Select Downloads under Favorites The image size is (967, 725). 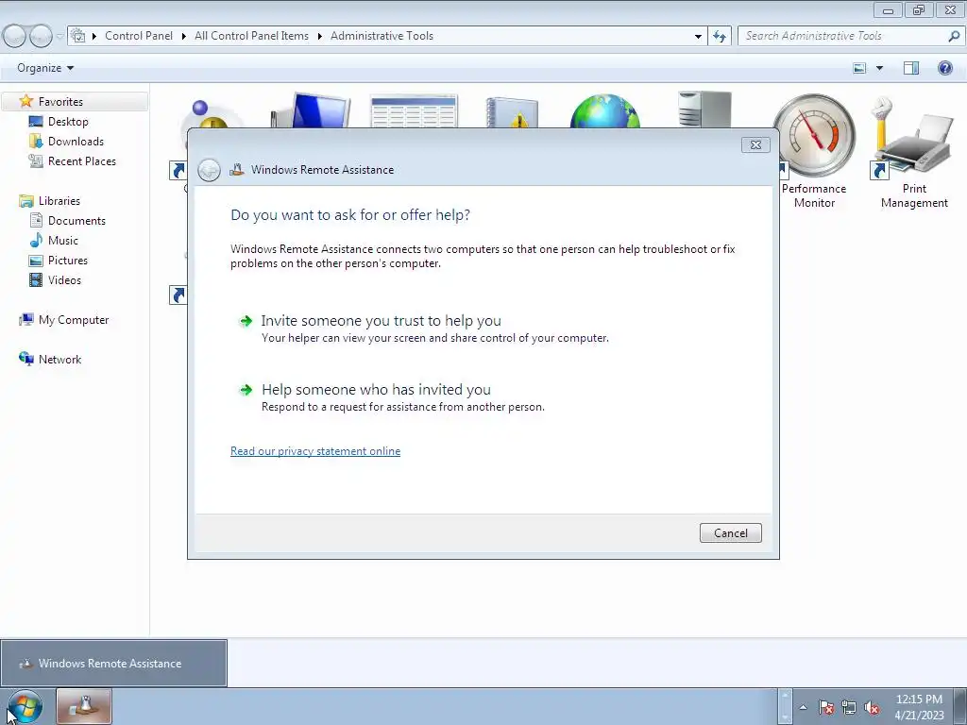coord(76,142)
